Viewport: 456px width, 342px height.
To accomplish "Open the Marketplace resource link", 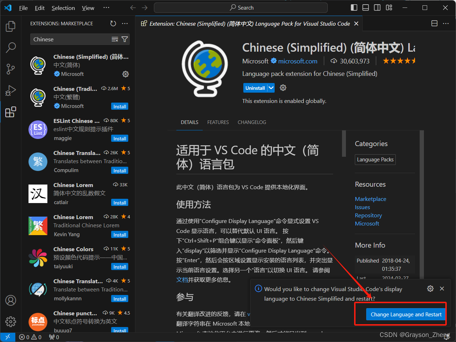I will pos(370,199).
